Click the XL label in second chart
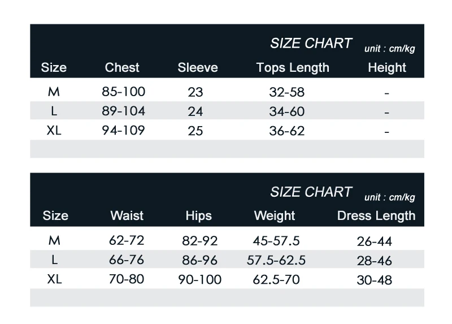The width and height of the screenshot is (452, 324). 54,279
